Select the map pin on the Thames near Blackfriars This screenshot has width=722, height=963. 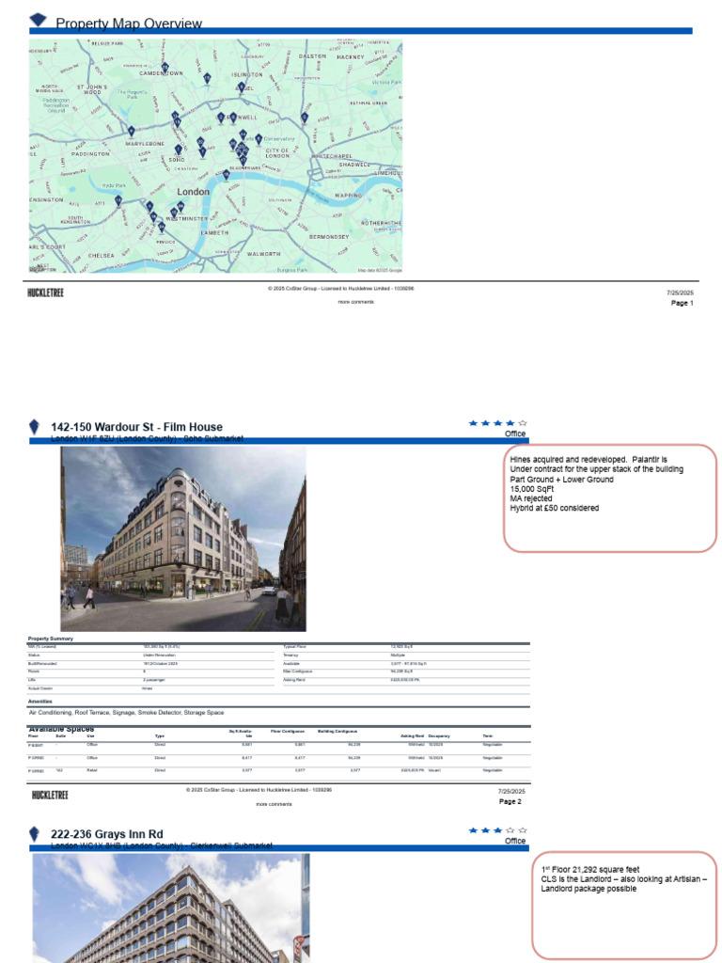pos(226,176)
